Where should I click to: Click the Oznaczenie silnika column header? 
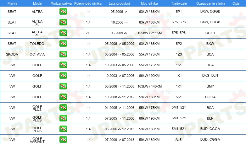coord(211,3)
